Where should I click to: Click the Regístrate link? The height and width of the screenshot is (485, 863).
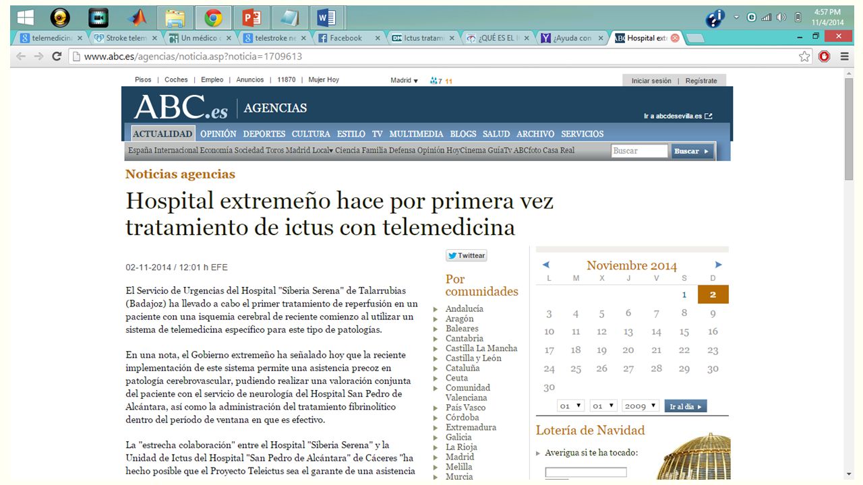701,81
